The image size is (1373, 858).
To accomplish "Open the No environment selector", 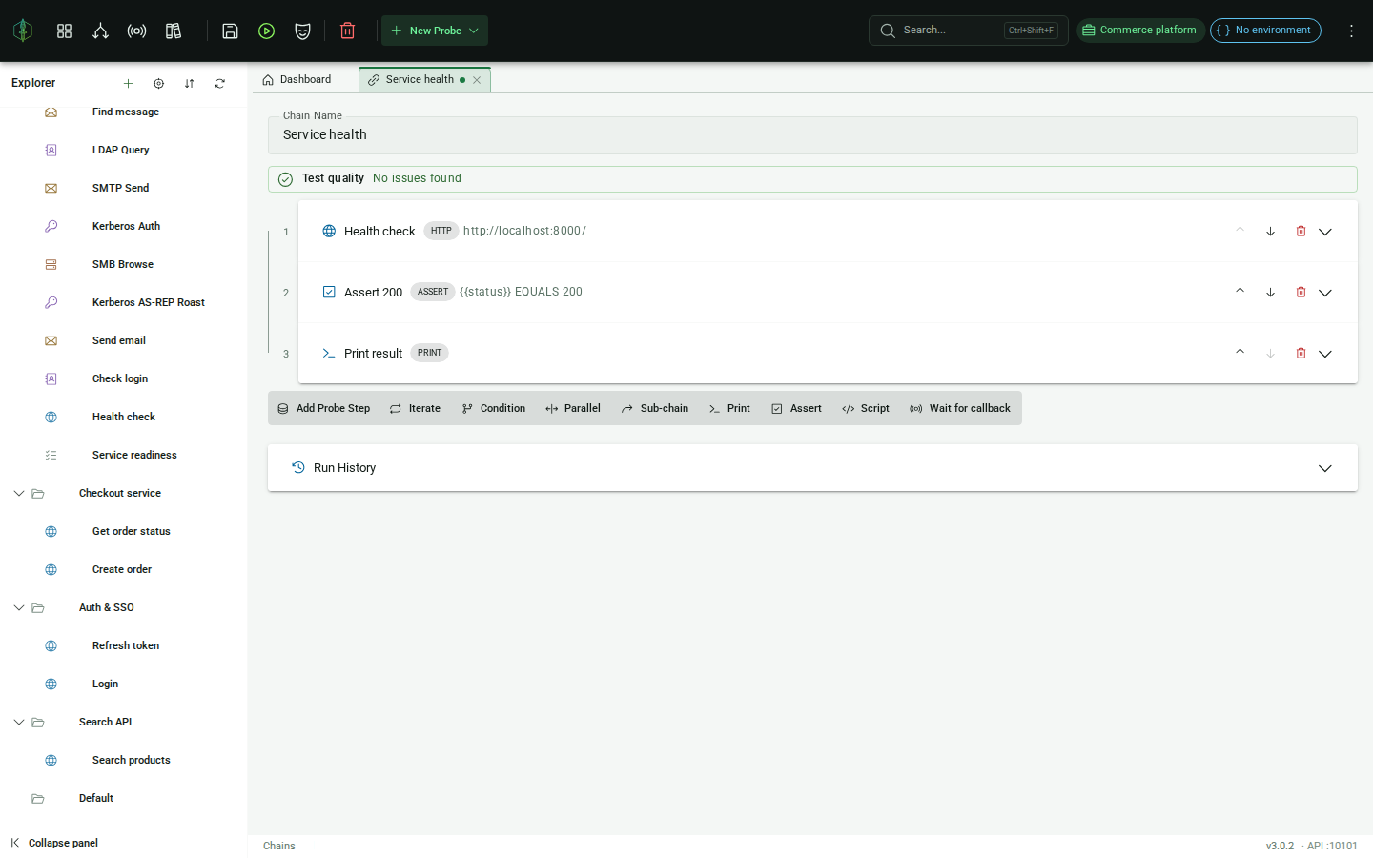I will [x=1265, y=31].
